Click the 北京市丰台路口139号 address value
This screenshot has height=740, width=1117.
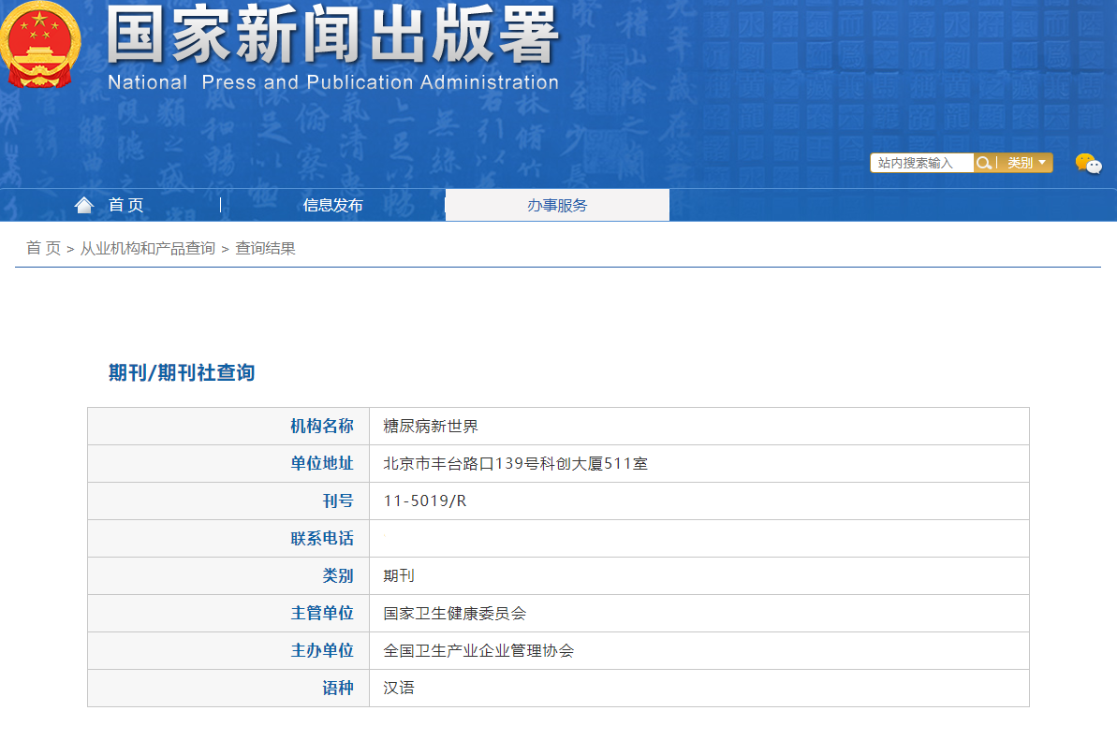(x=515, y=464)
